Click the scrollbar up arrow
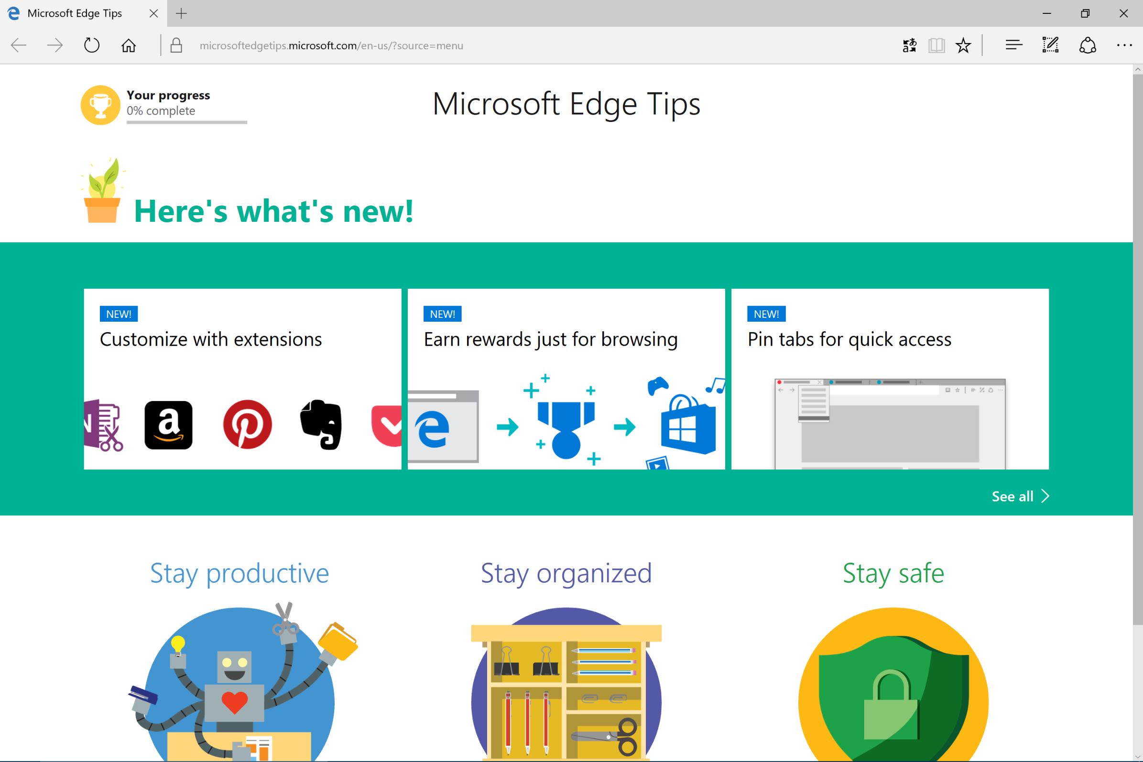This screenshot has height=762, width=1143. [x=1138, y=69]
